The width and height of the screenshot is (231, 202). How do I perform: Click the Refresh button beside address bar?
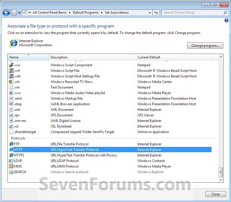[x=156, y=13]
